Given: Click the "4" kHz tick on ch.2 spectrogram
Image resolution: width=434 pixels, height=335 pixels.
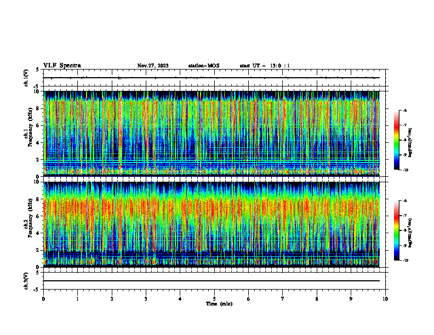Looking at the screenshot, I should tap(38, 233).
